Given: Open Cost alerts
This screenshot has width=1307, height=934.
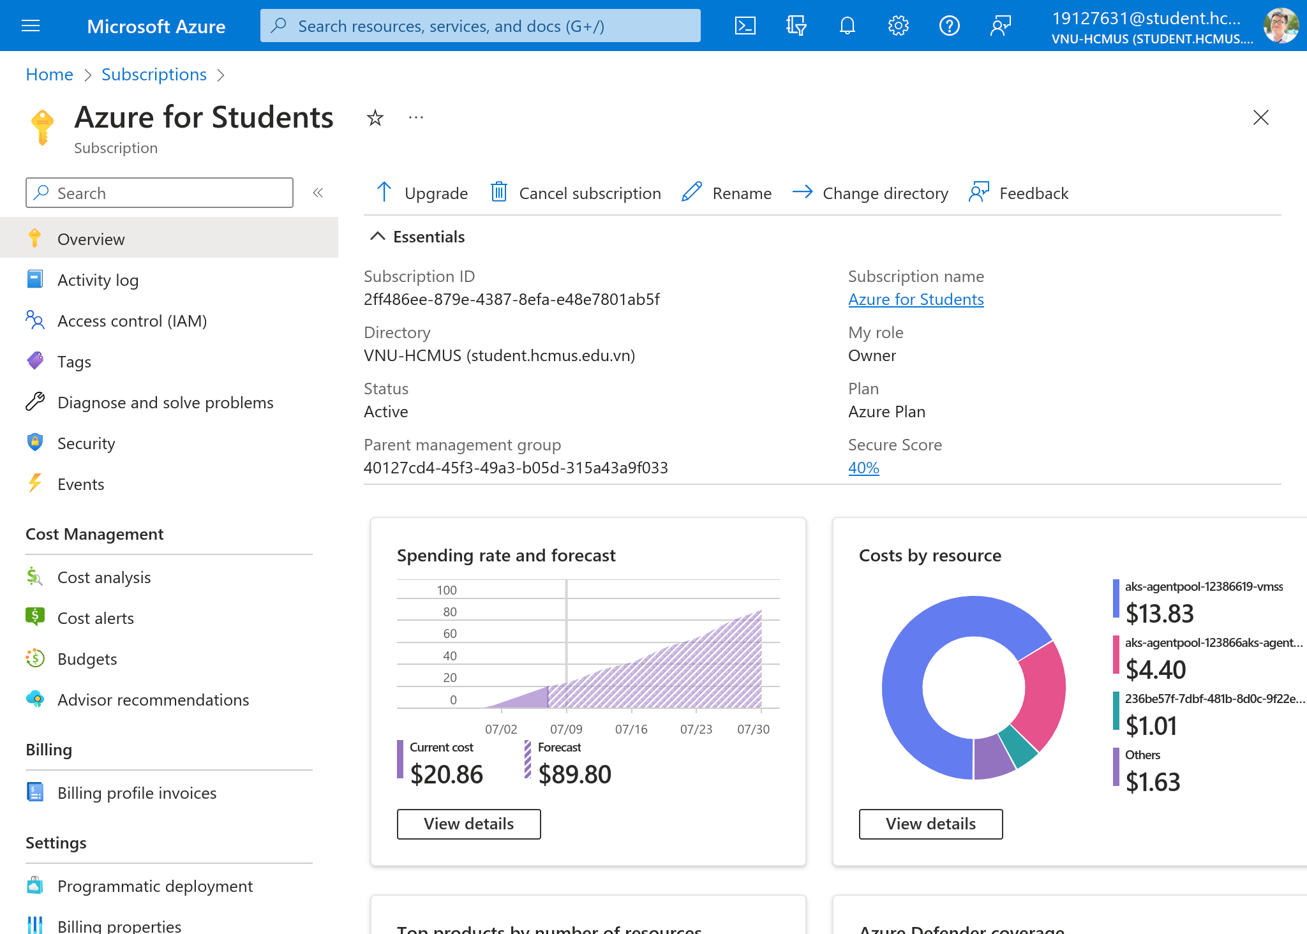Looking at the screenshot, I should tap(169, 618).
